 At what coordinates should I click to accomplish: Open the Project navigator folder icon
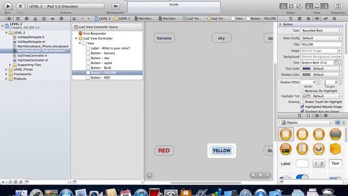tap(9, 19)
